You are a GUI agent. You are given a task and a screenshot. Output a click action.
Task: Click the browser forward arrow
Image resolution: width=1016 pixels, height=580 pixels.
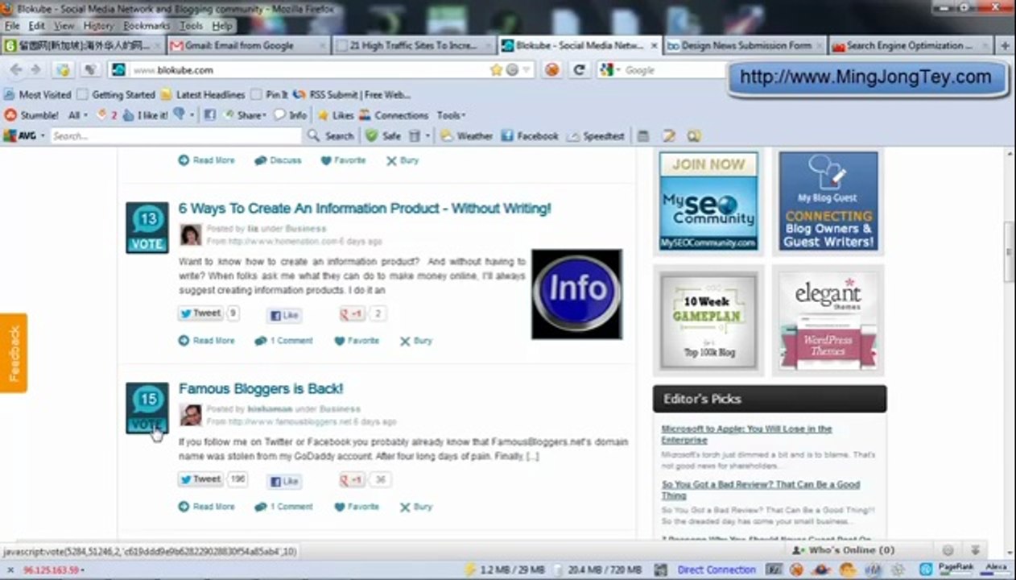[35, 70]
